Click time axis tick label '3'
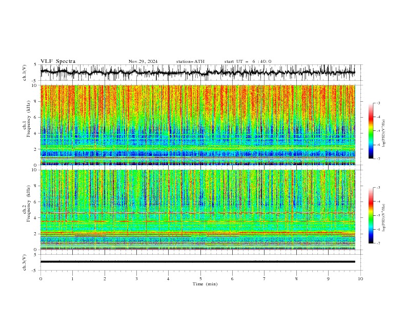This screenshot has height=313, width=406. coord(136,279)
